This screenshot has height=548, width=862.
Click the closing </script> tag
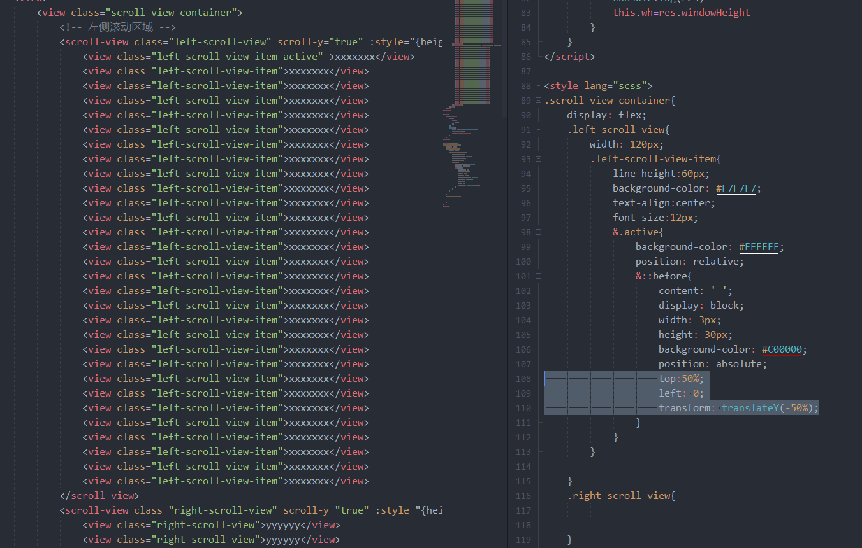569,57
